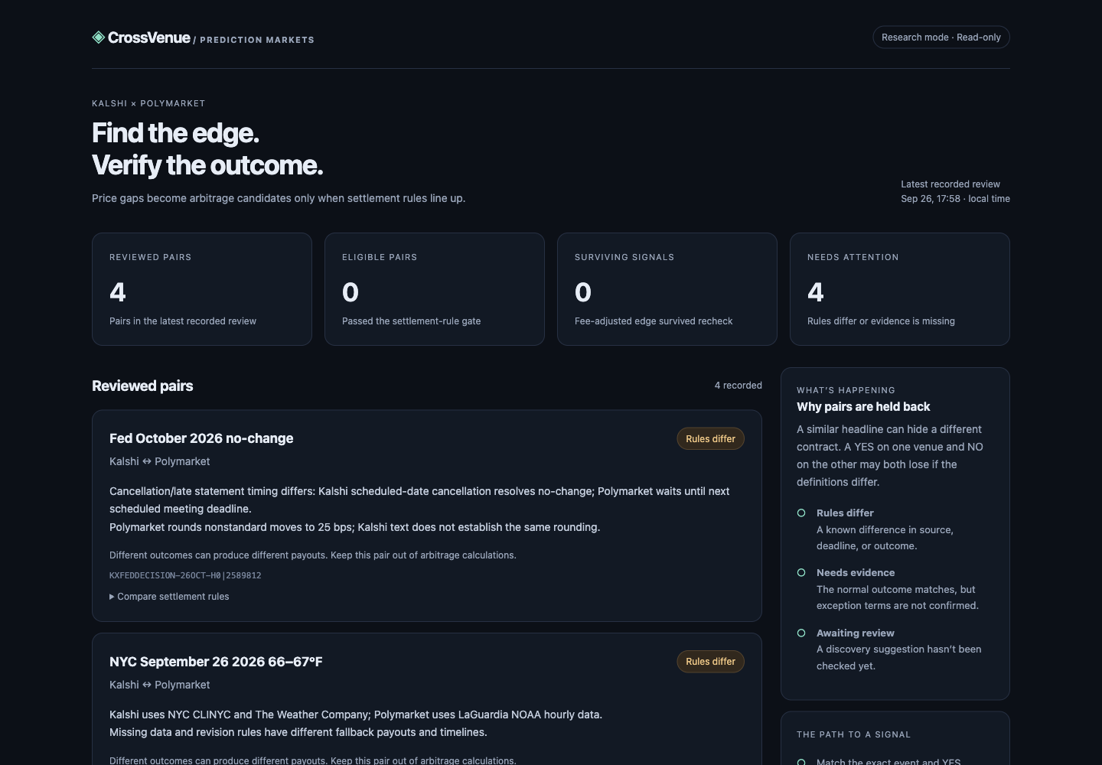The width and height of the screenshot is (1102, 765).
Task: Expand Compare settlement rules under Fed October
Action: pos(169,597)
